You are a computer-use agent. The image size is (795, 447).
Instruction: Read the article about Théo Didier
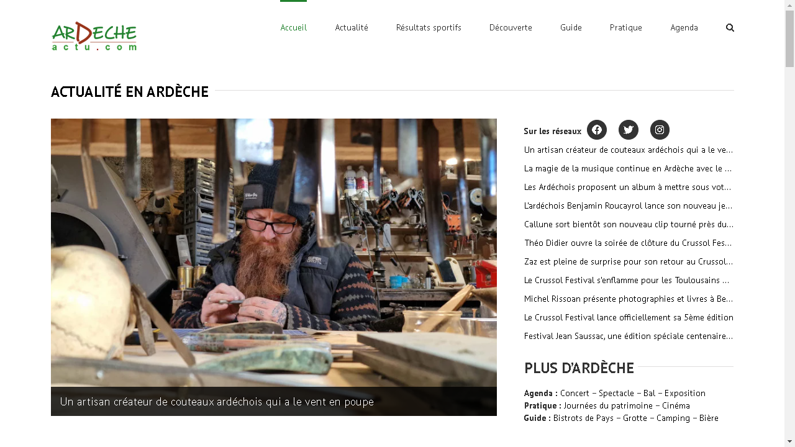[629, 243]
